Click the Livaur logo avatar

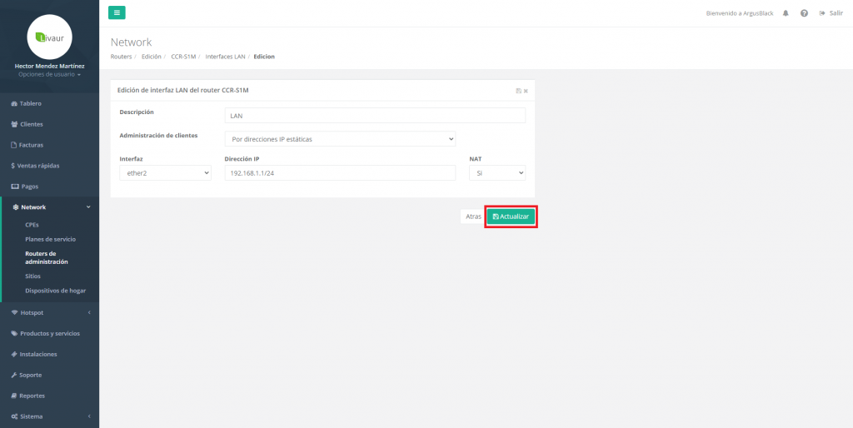tap(49, 37)
